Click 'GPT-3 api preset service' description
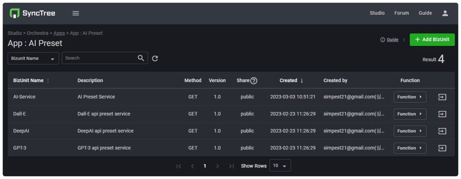The height and width of the screenshot is (179, 461). [x=104, y=148]
